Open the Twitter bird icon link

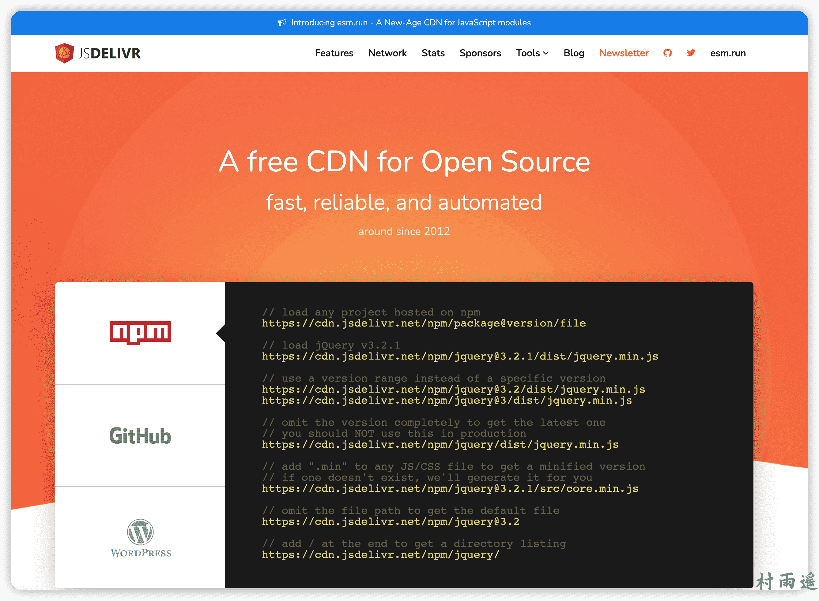click(x=691, y=53)
